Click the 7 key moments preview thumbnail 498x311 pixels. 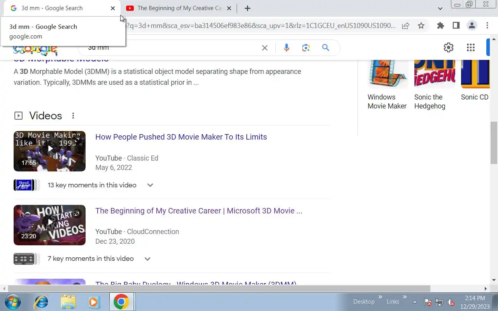point(24,259)
